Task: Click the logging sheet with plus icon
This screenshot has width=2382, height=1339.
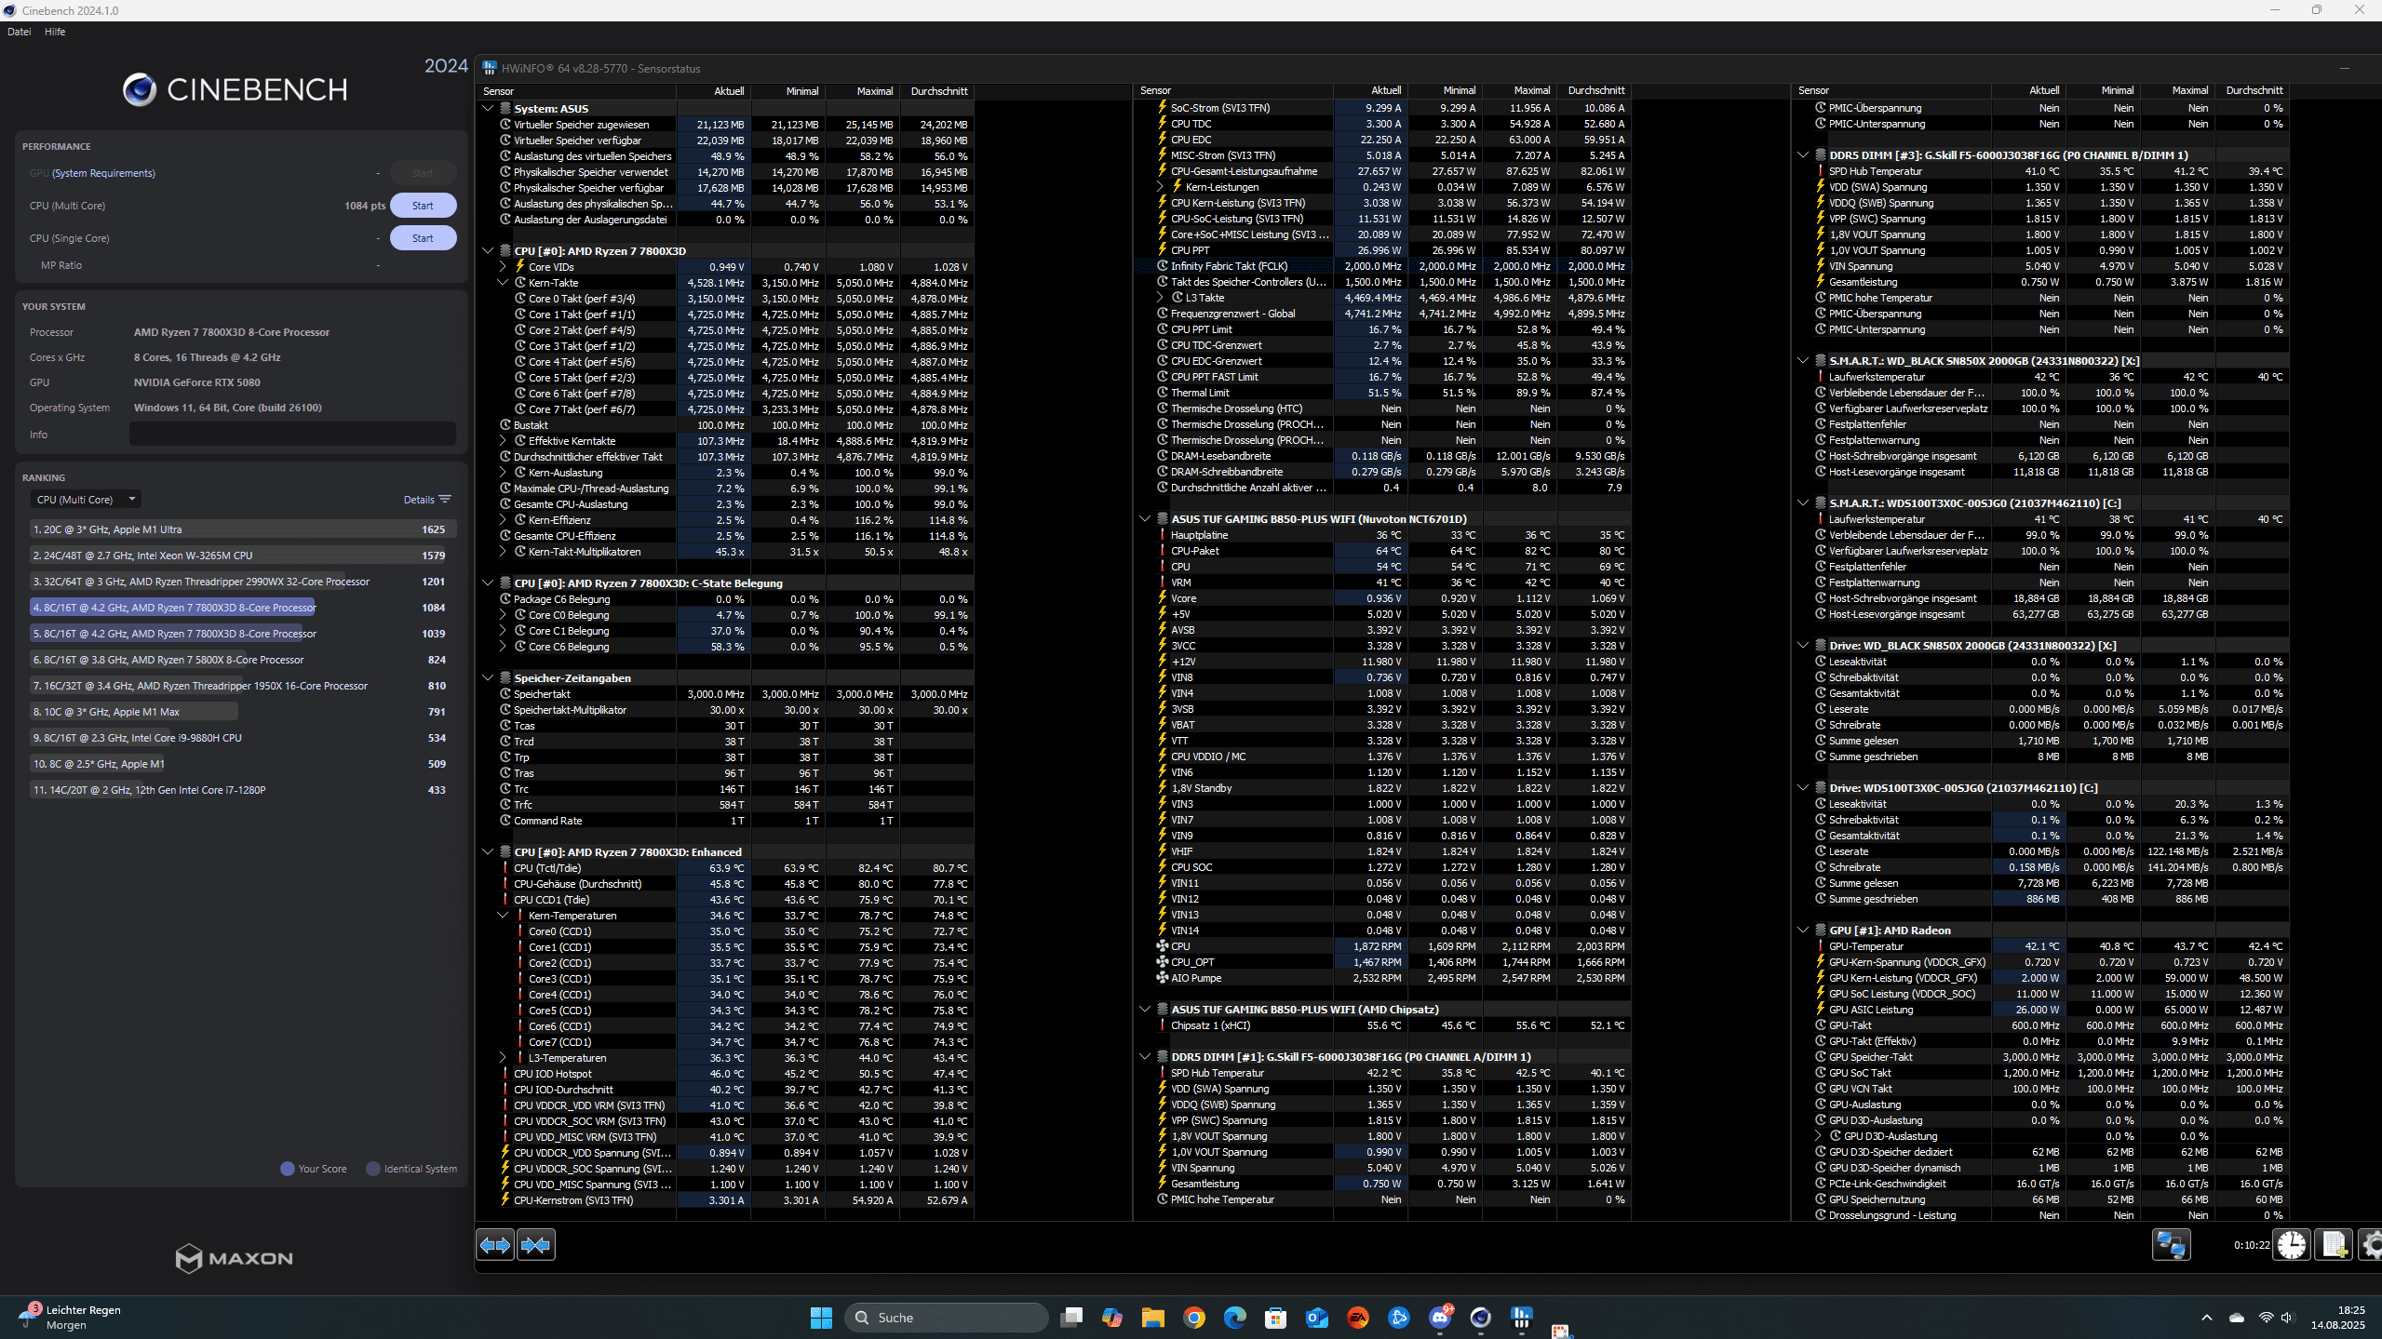Action: click(2334, 1245)
